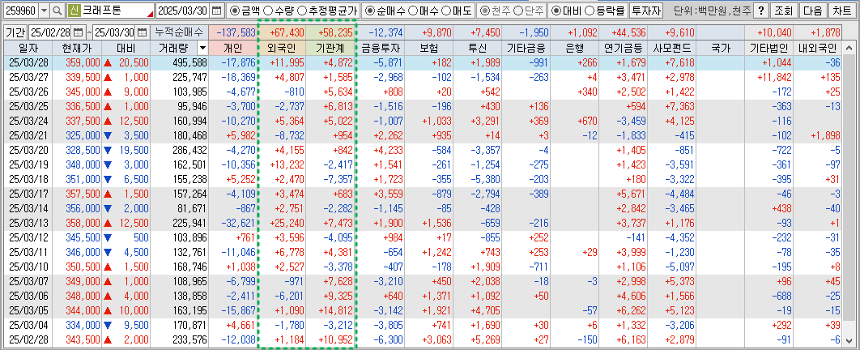Click individual value -32,621 cell
860x350 pixels.
pos(232,224)
